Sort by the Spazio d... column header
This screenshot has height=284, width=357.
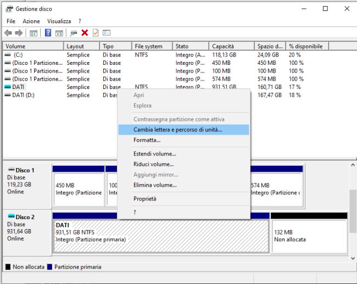[x=270, y=46]
